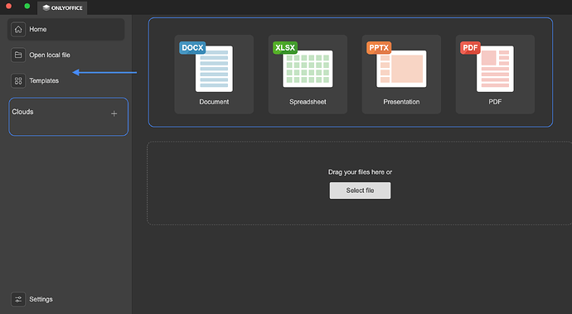
Task: Click the Document label text
Action: pyautogui.click(x=214, y=102)
